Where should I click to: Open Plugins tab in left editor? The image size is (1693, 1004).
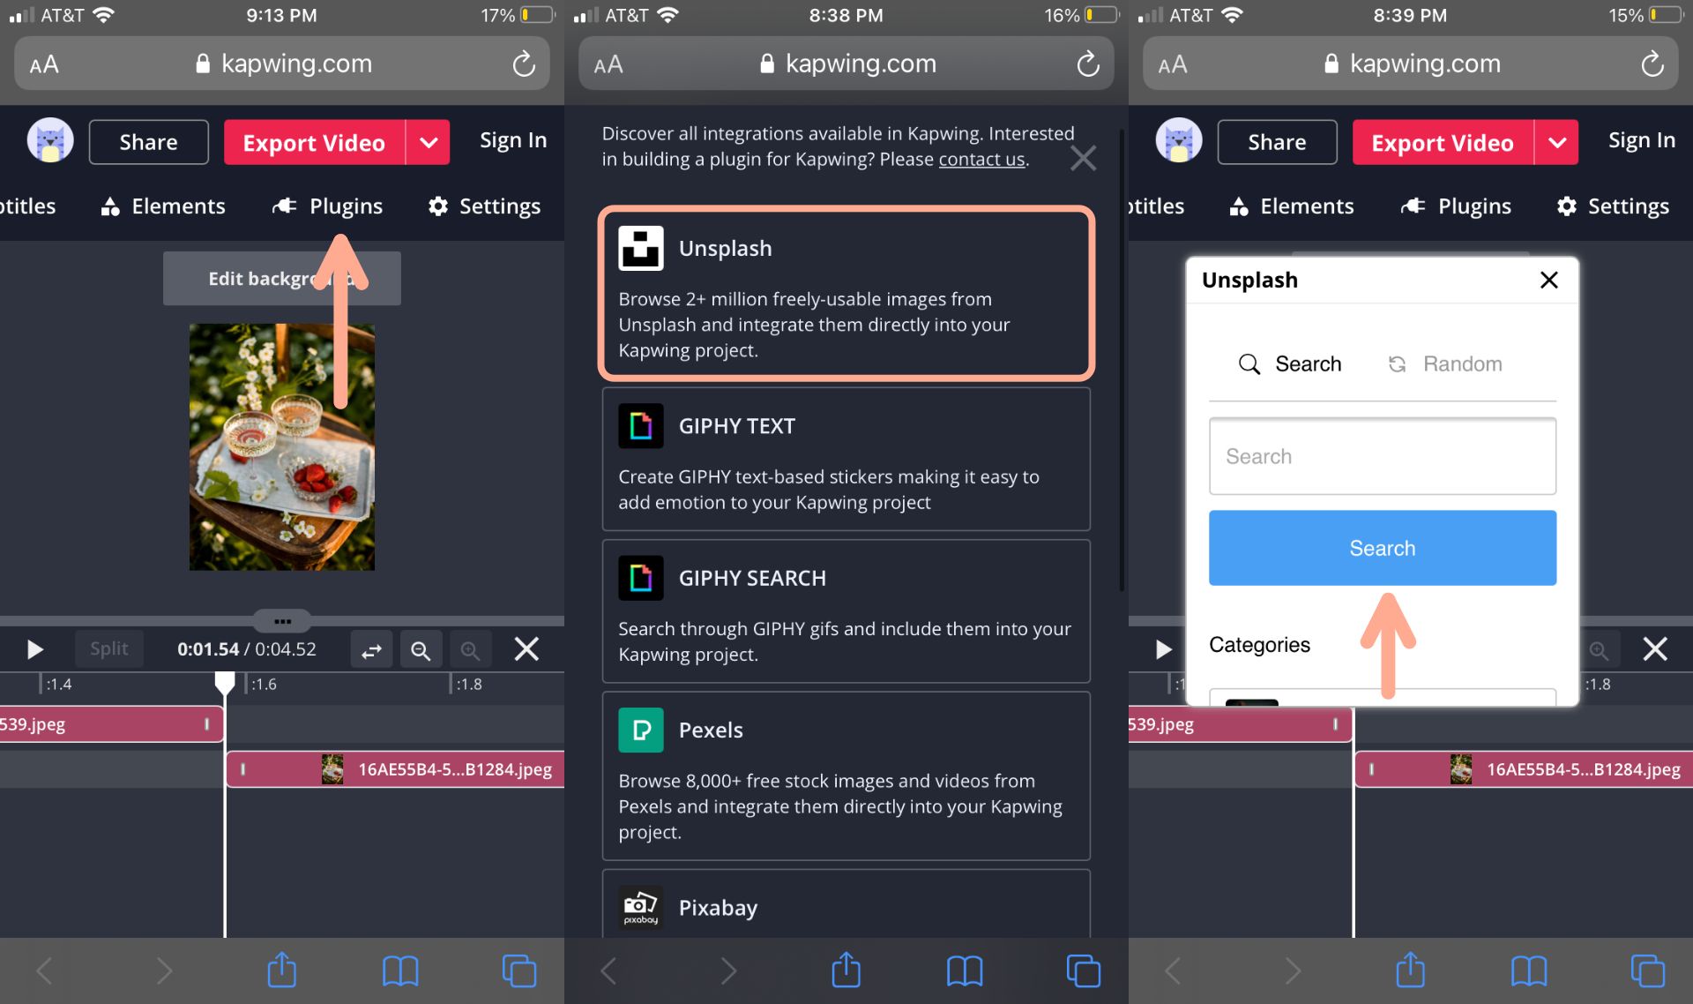click(328, 206)
